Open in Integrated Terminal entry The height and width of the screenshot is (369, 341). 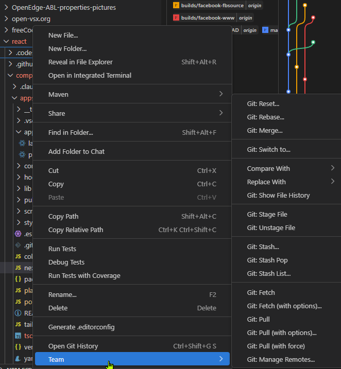coord(132,76)
